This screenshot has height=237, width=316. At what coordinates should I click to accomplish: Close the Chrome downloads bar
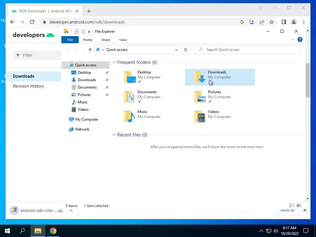[305, 210]
